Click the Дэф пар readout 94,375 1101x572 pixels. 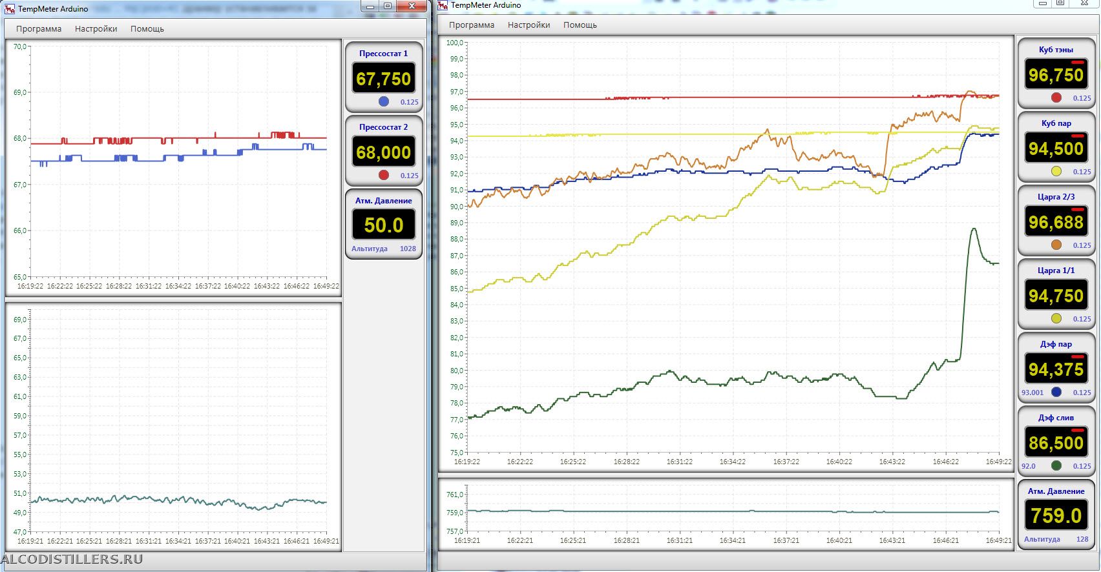click(1056, 369)
